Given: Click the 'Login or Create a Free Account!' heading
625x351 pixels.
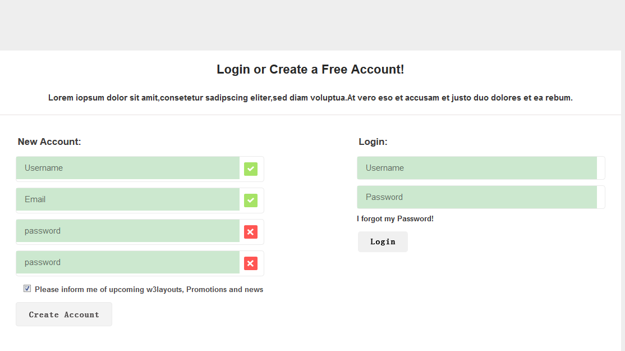Looking at the screenshot, I should 310,70.
